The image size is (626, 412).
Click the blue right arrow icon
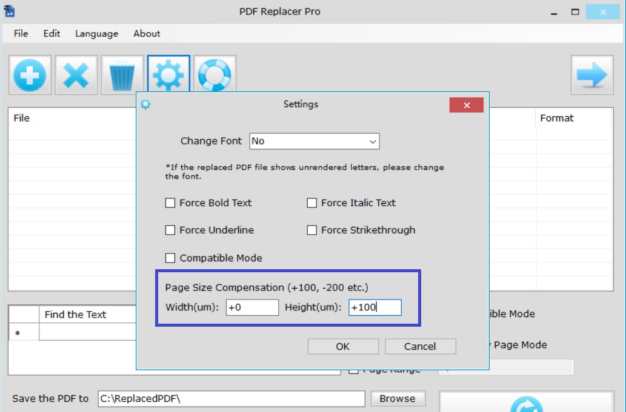592,75
